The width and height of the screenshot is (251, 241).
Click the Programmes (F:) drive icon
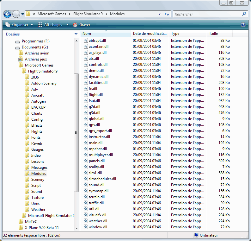click(x=18, y=41)
